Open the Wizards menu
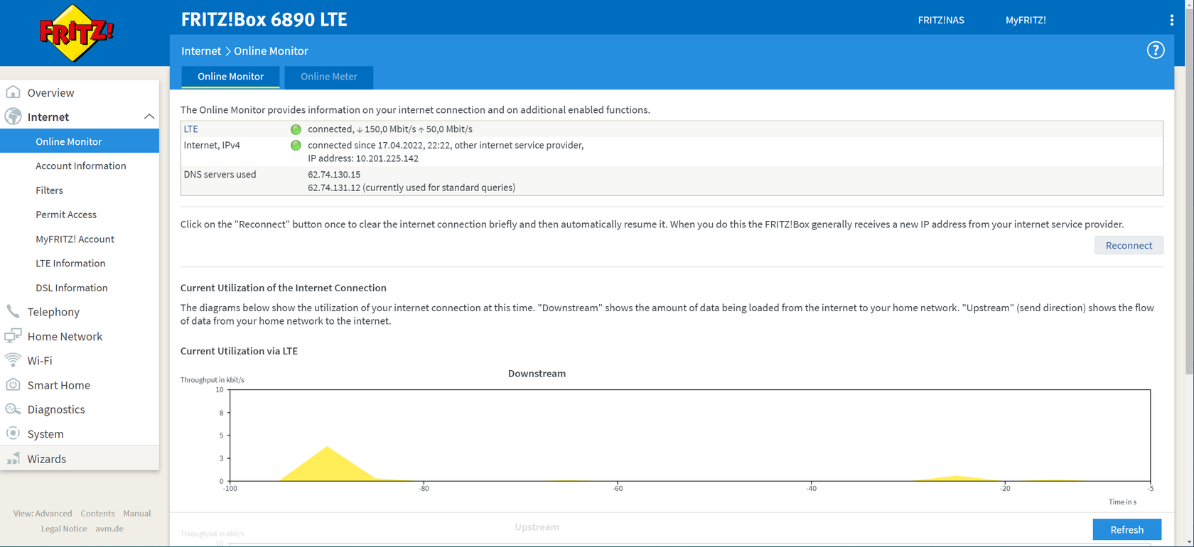 pos(47,459)
